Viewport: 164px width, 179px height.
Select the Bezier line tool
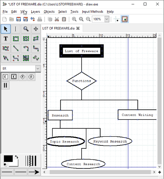coord(16,58)
